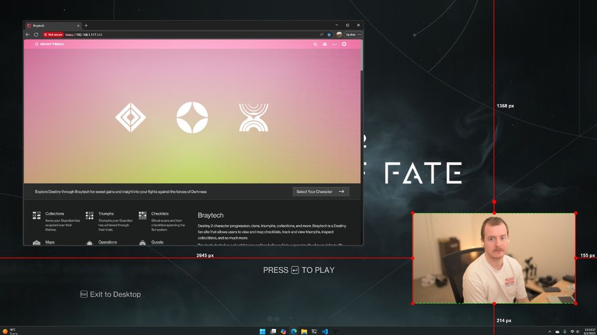This screenshot has width=597, height=335.
Task: Open the Maps link
Action: point(50,242)
